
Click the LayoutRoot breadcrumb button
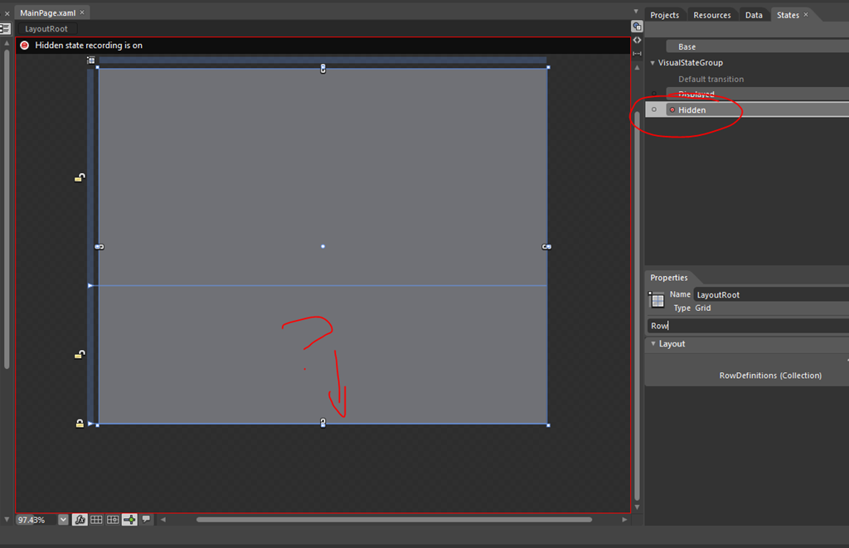click(x=46, y=29)
